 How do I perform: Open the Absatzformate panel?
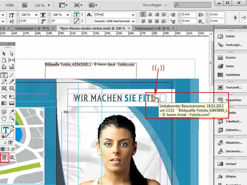[230, 142]
